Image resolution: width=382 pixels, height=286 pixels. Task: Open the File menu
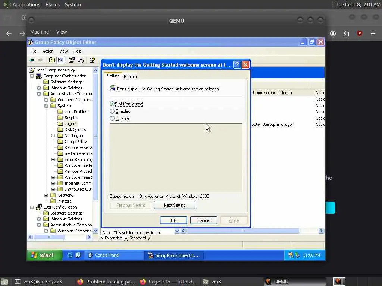pos(33,51)
